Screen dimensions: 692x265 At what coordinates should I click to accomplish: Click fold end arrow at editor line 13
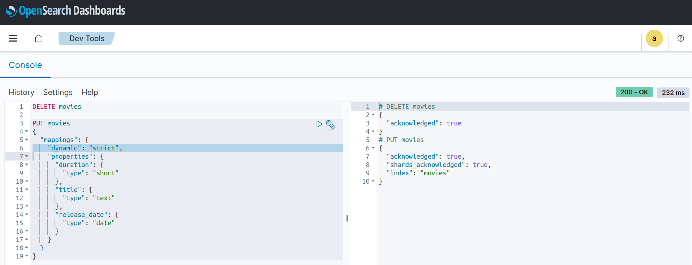[x=27, y=206]
